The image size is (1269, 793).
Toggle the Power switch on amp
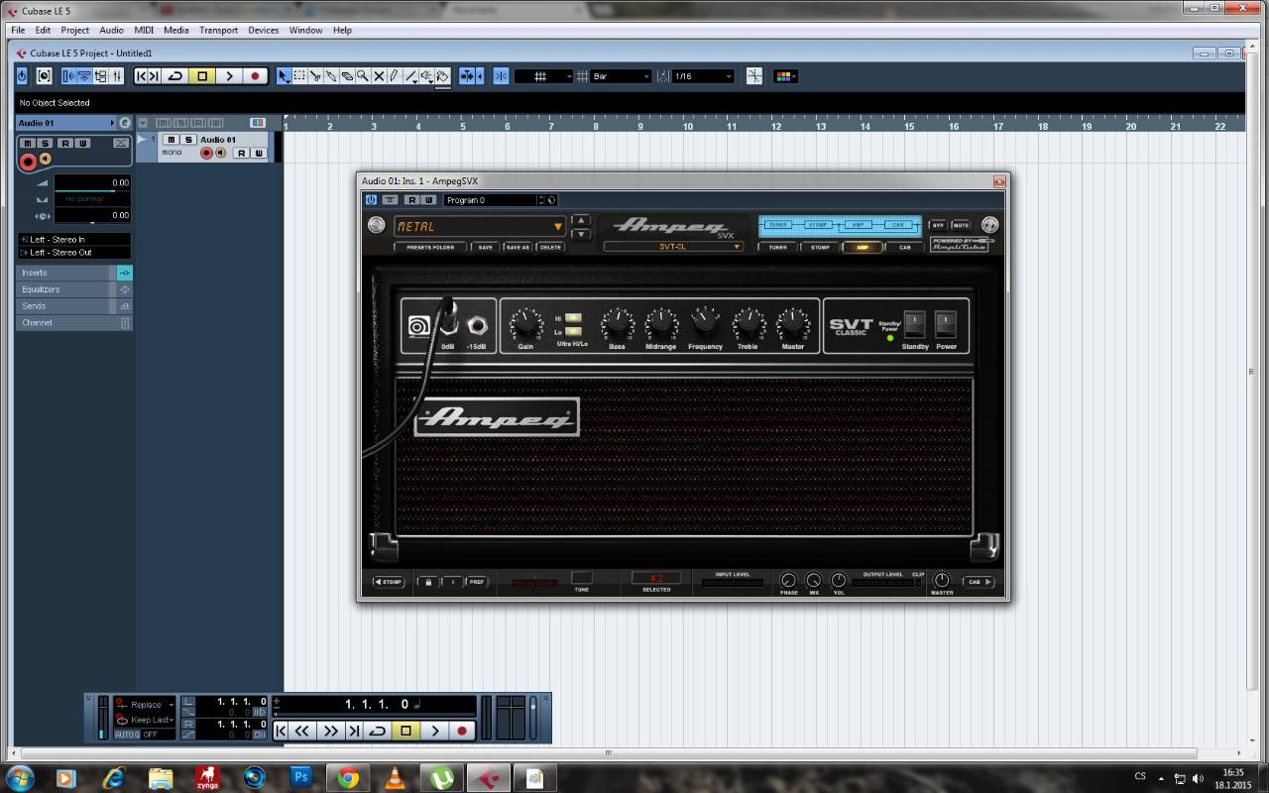tap(946, 324)
